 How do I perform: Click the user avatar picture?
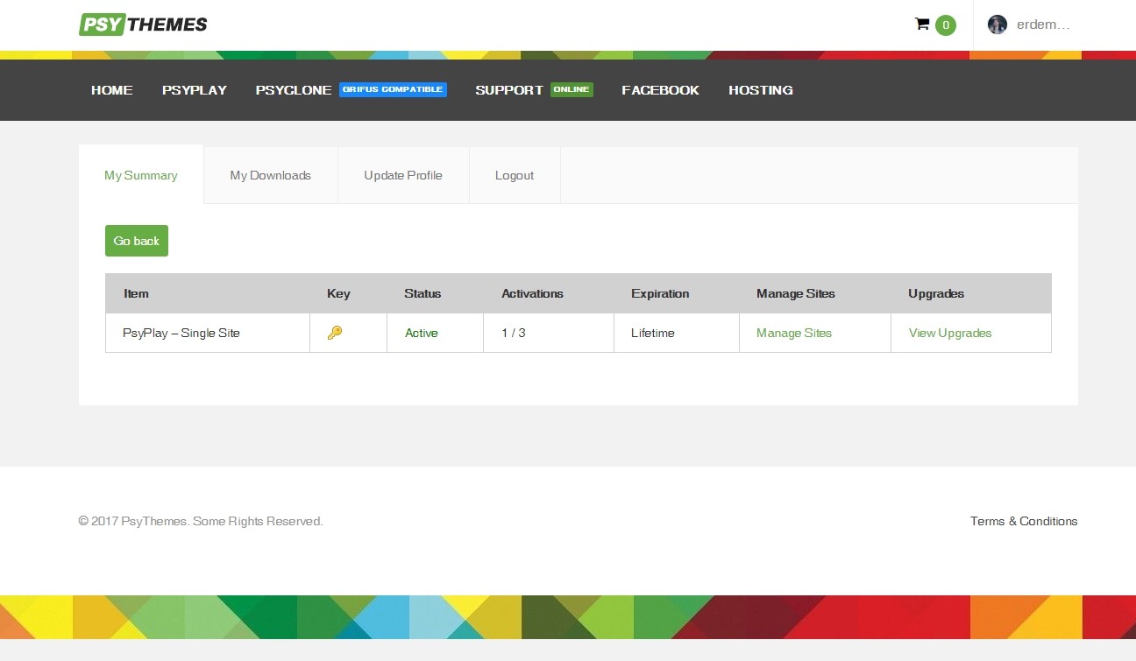998,25
